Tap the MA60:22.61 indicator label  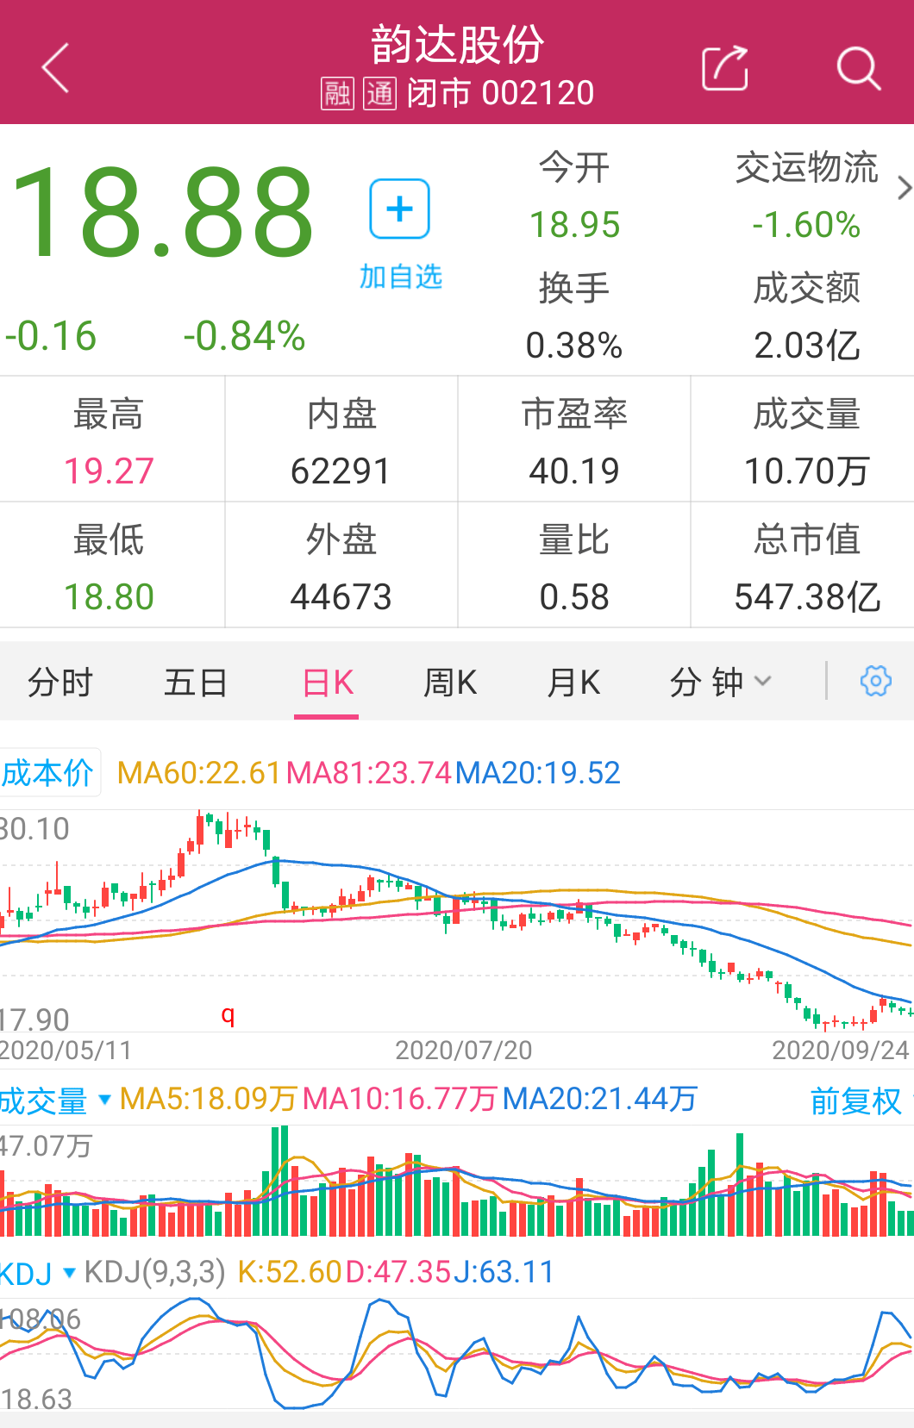(x=199, y=773)
